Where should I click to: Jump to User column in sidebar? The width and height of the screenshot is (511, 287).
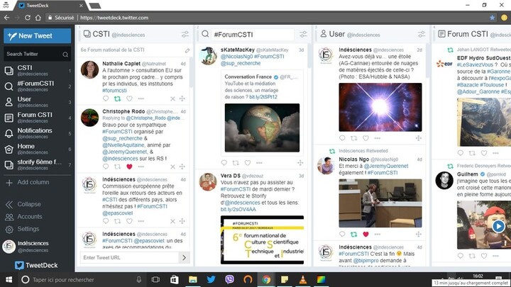click(x=37, y=101)
